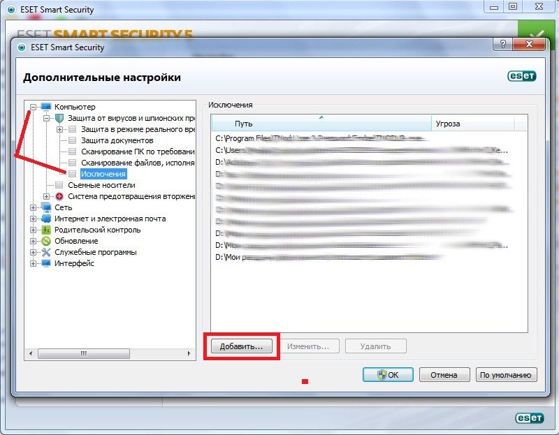Click the Добавить... button

point(241,346)
